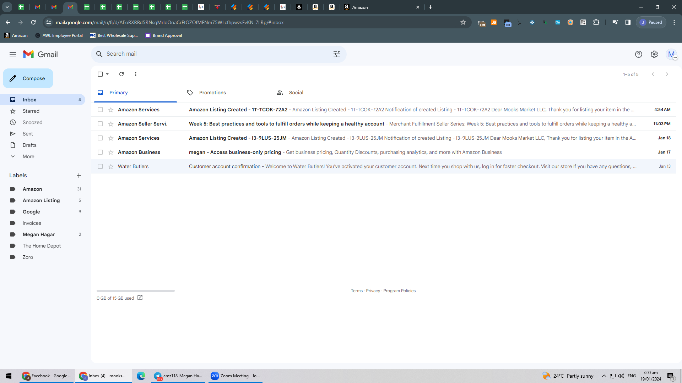Open Chrome tab search dropdown

[7, 7]
